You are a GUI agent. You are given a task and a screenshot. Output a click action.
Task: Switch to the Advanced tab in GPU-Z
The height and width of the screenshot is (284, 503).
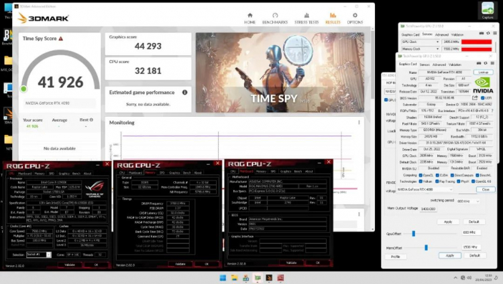[x=441, y=64]
